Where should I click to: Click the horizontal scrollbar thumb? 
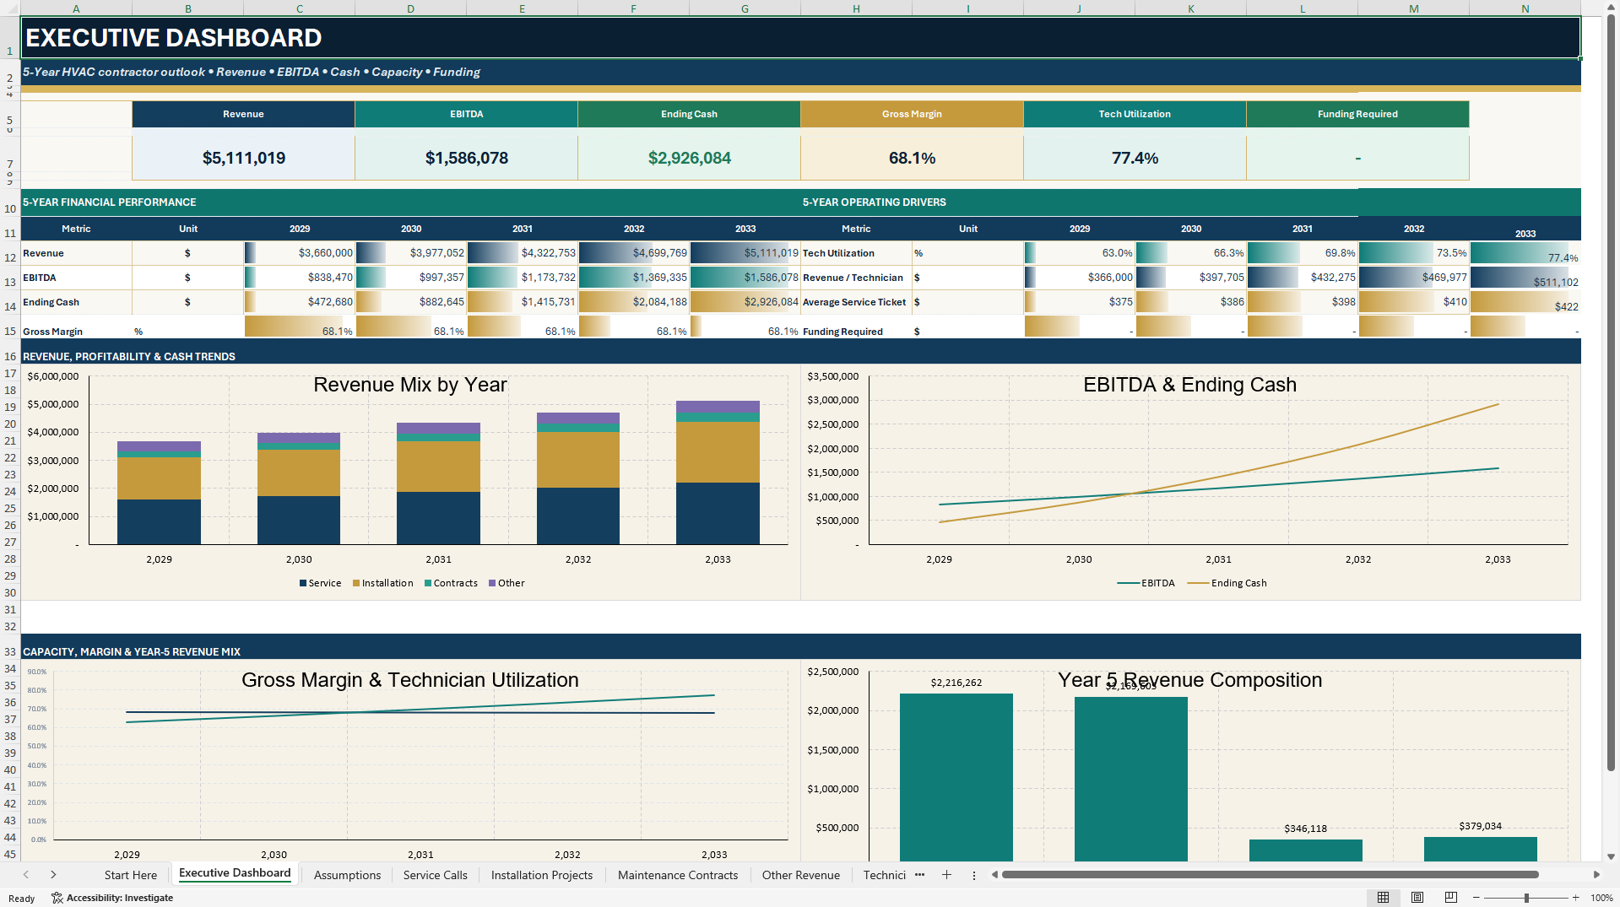(x=1270, y=875)
